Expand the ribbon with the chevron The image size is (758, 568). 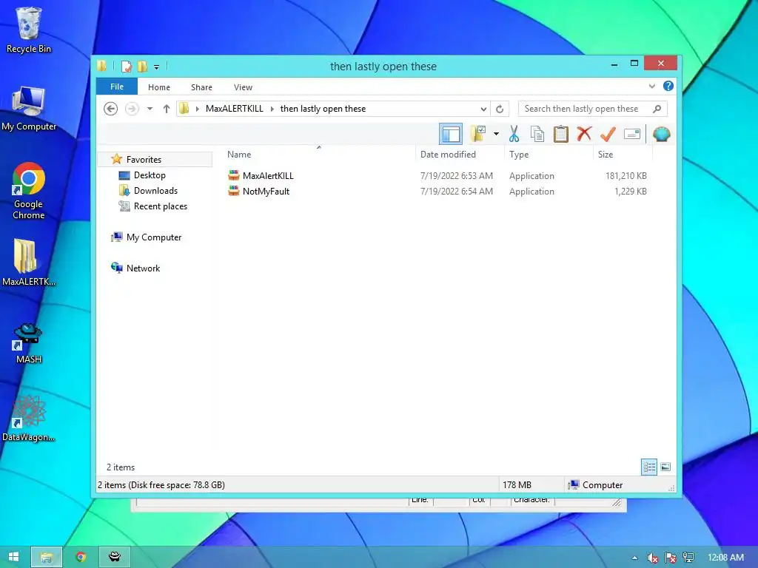click(651, 87)
